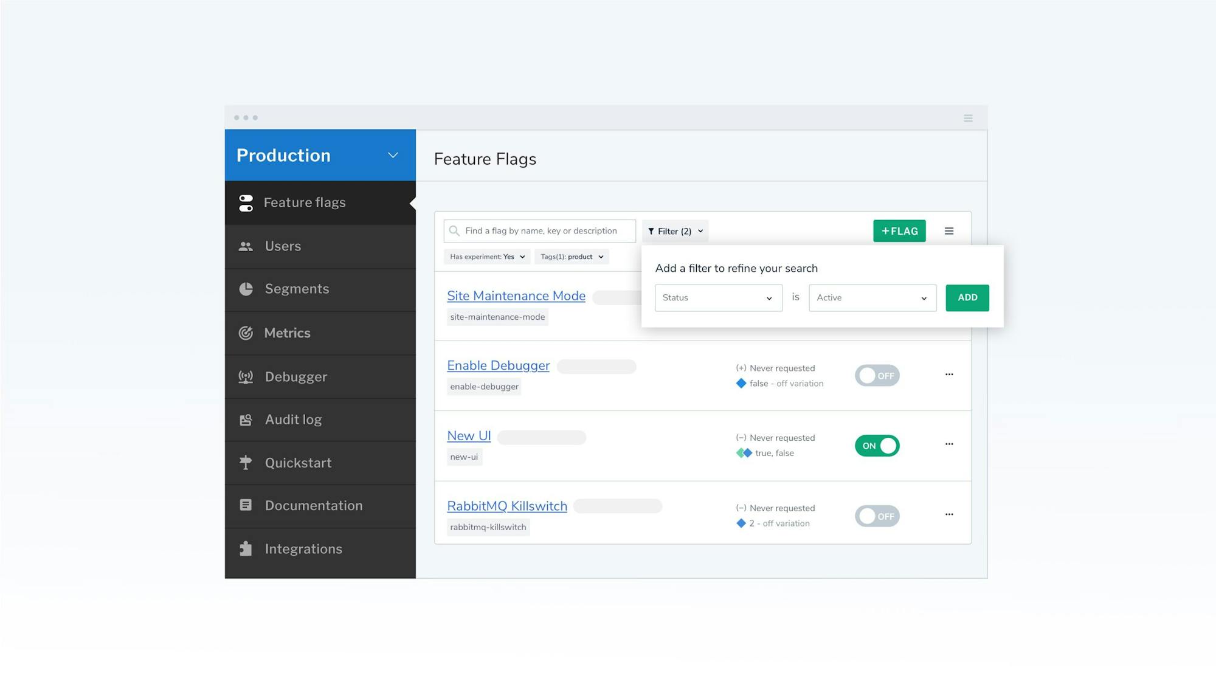This screenshot has width=1216, height=684.
Task: Turn off the New UI flag
Action: click(877, 446)
